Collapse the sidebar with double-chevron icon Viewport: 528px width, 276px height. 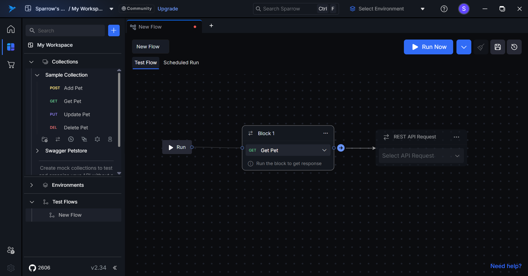click(x=115, y=268)
